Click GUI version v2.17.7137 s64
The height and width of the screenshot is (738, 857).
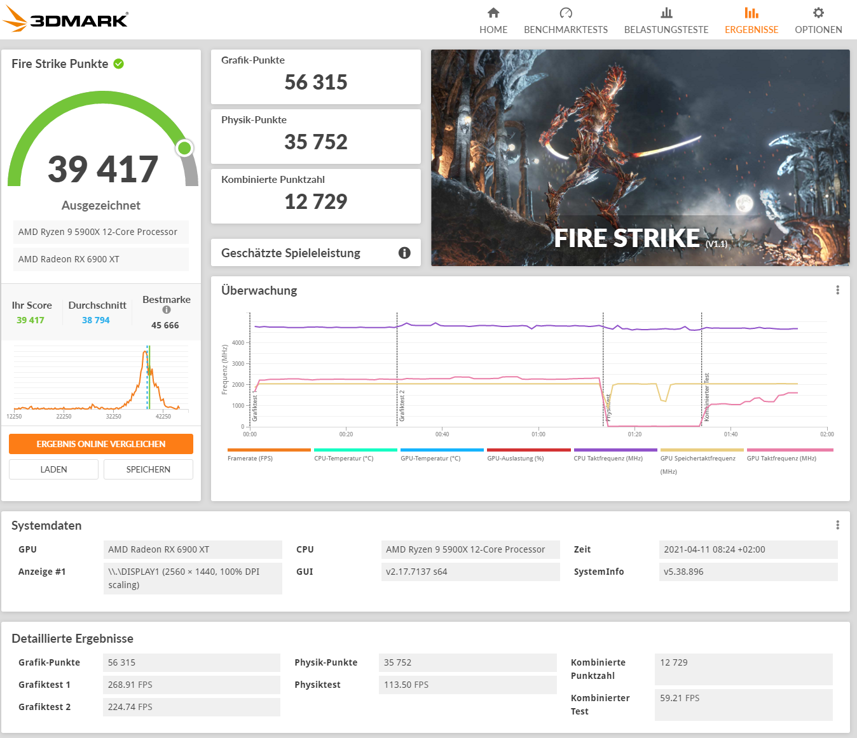pos(470,572)
